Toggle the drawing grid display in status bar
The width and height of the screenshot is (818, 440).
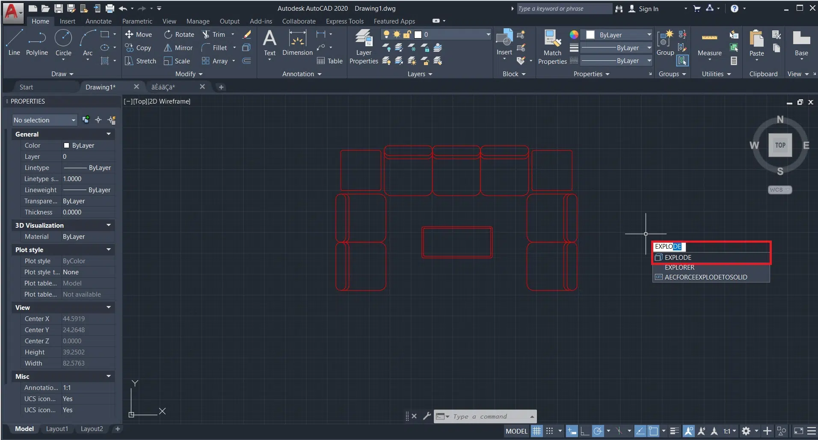coord(537,431)
